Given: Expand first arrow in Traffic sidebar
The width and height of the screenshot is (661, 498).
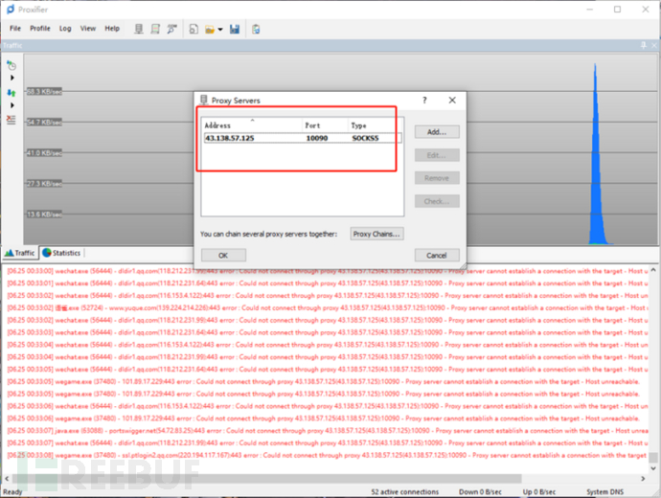Looking at the screenshot, I should [x=12, y=78].
